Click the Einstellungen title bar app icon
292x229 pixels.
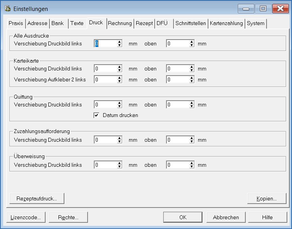tap(7, 9)
